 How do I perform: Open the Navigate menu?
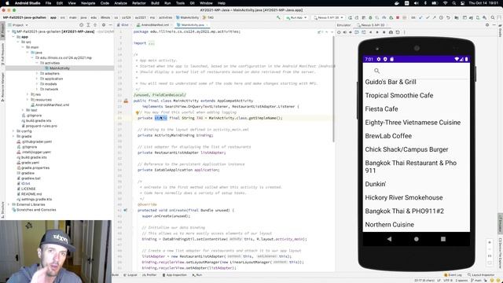pyautogui.click(x=88, y=3)
